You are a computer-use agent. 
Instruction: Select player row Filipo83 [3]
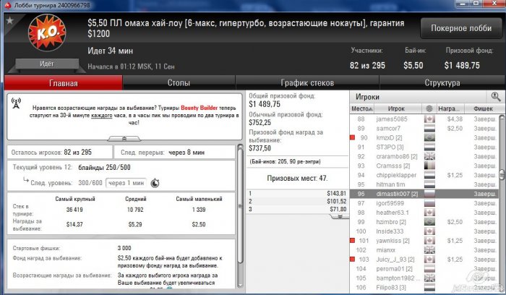tap(424, 288)
